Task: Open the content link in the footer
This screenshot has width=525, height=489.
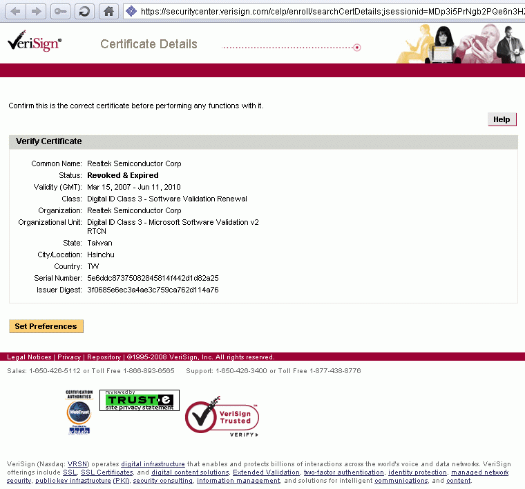Action: (459, 481)
